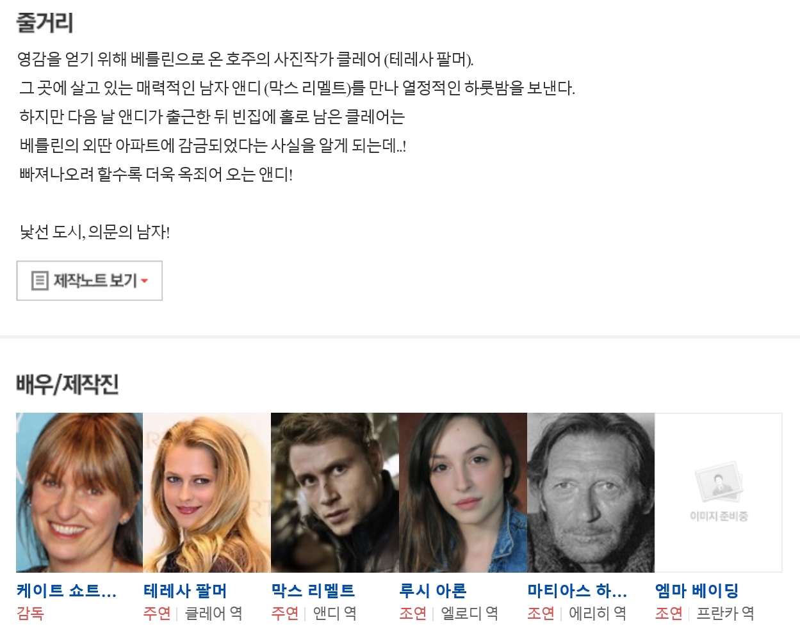Follow the 테레사 팔머 name link
Screen dimensions: 800x629
point(185,591)
